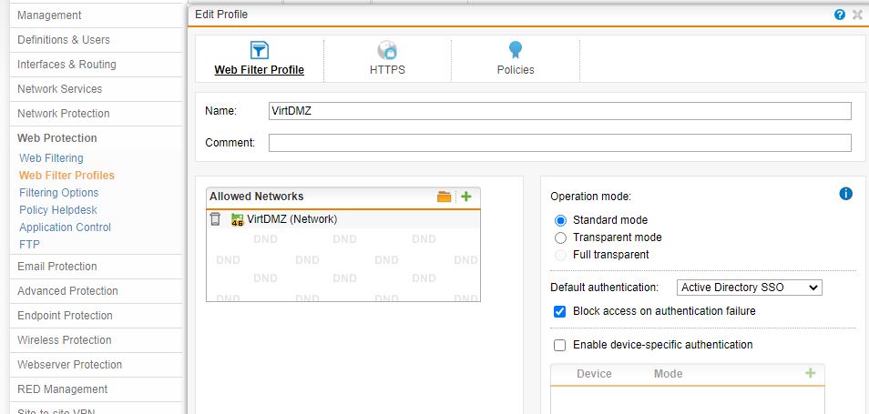Select the Full transparent radio button
Screen dimensions: 869x414
point(560,255)
